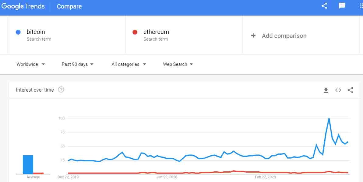Open the Web Search type dropdown
The height and width of the screenshot is (182, 363).
pos(178,64)
